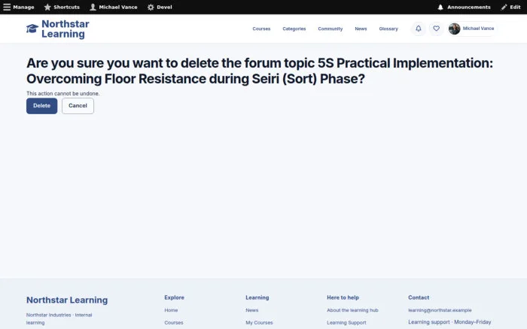Click the footer Northstar Learning title
This screenshot has width=527, height=329.
pyautogui.click(x=67, y=300)
